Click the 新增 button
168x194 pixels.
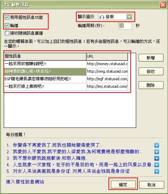(x=151, y=58)
